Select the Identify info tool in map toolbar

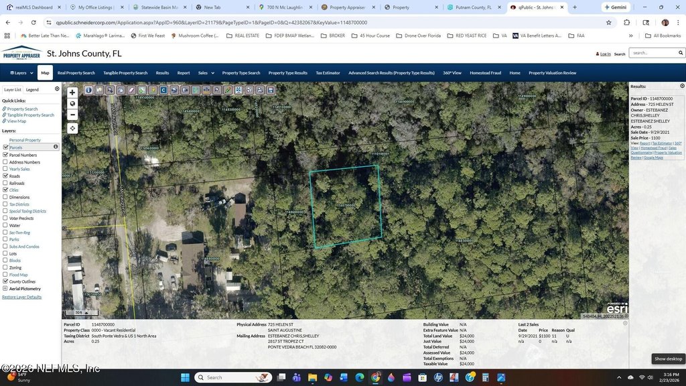[88, 90]
